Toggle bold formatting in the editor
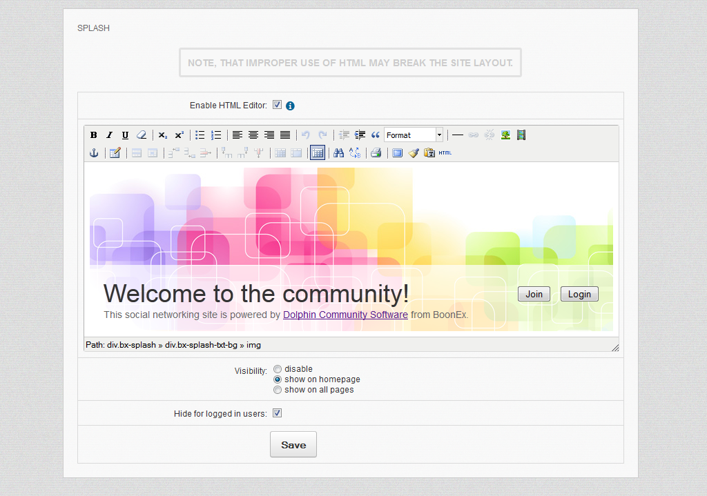 [94, 135]
